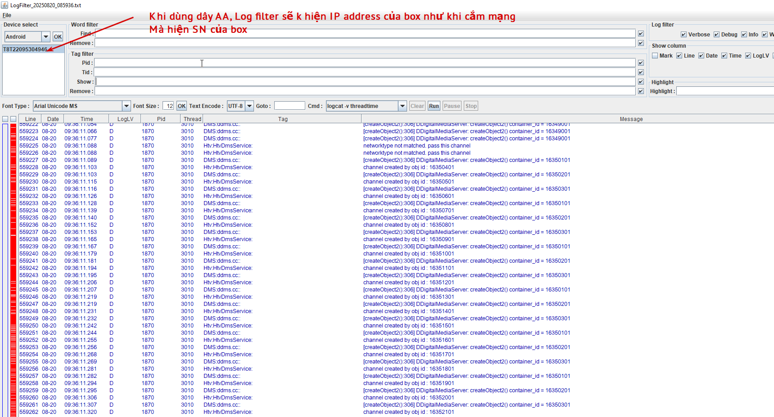Toggle the Word filter Find checkbox
Viewport: 774px width, 417px height.
(x=641, y=34)
